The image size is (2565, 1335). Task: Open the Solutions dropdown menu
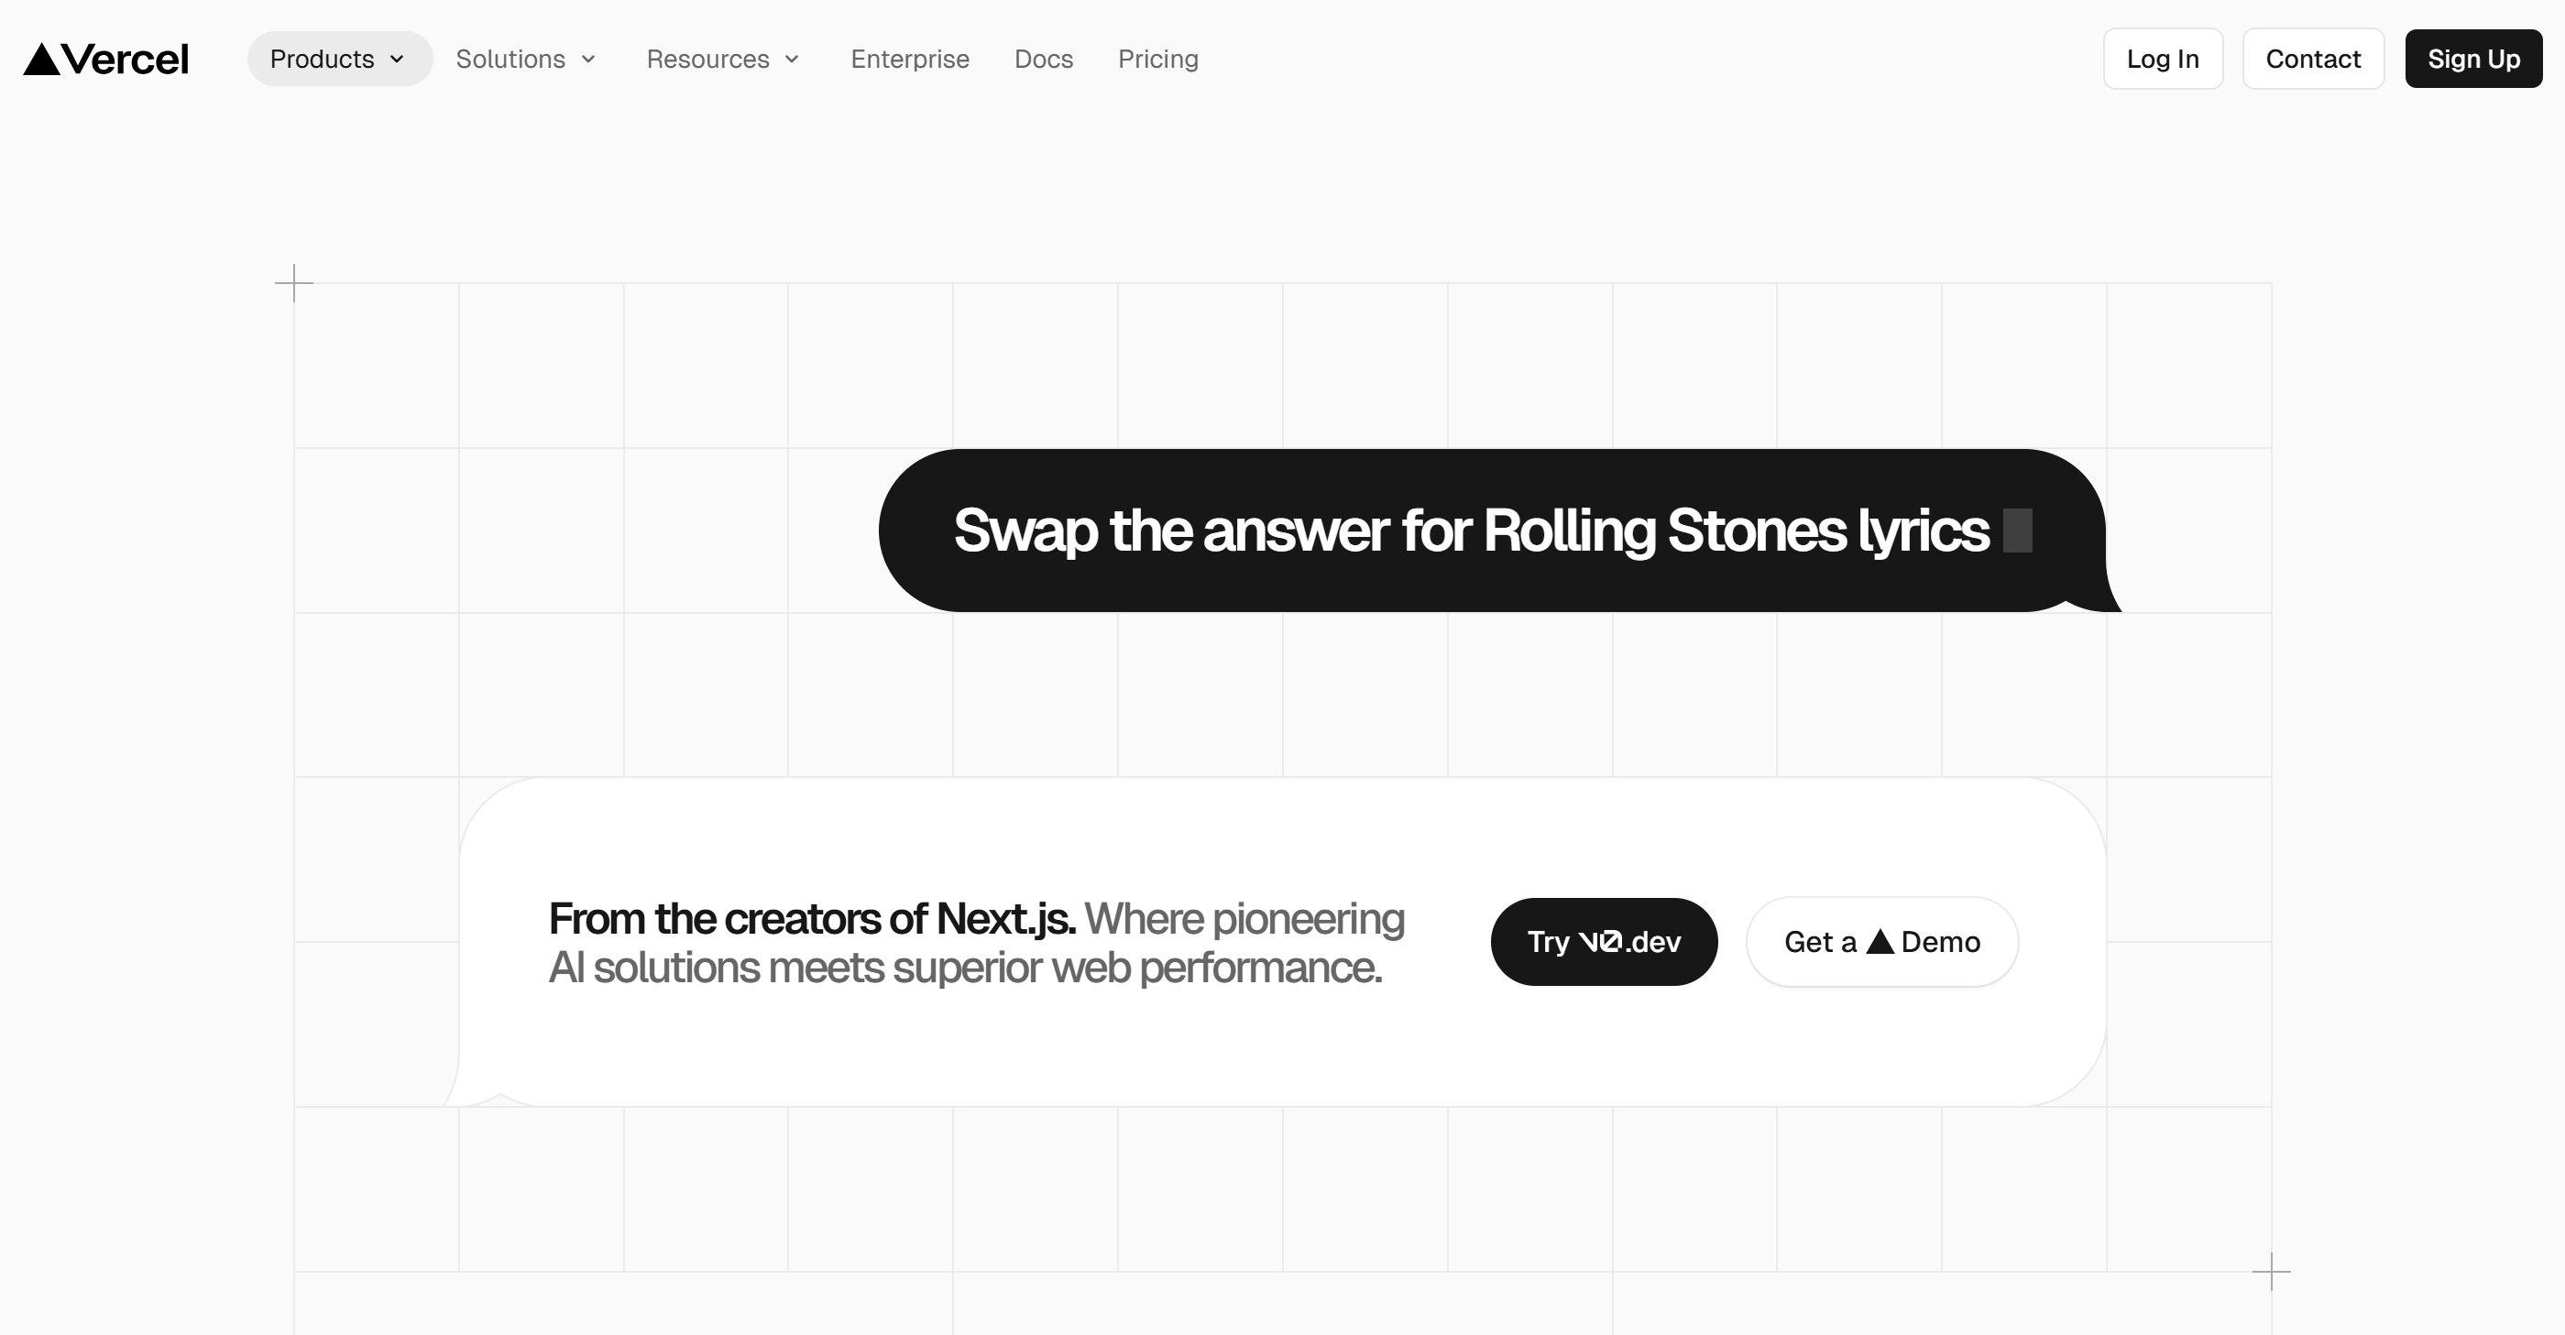coord(510,59)
